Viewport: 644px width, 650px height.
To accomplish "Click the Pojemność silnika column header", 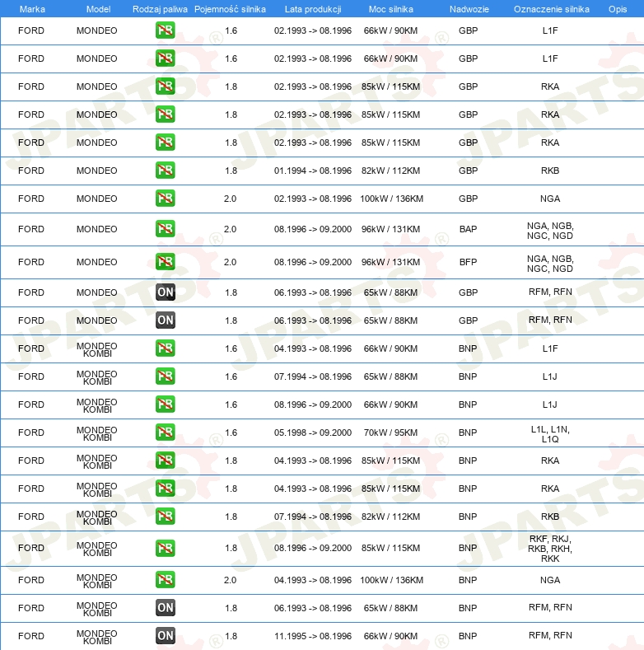I will click(x=230, y=9).
